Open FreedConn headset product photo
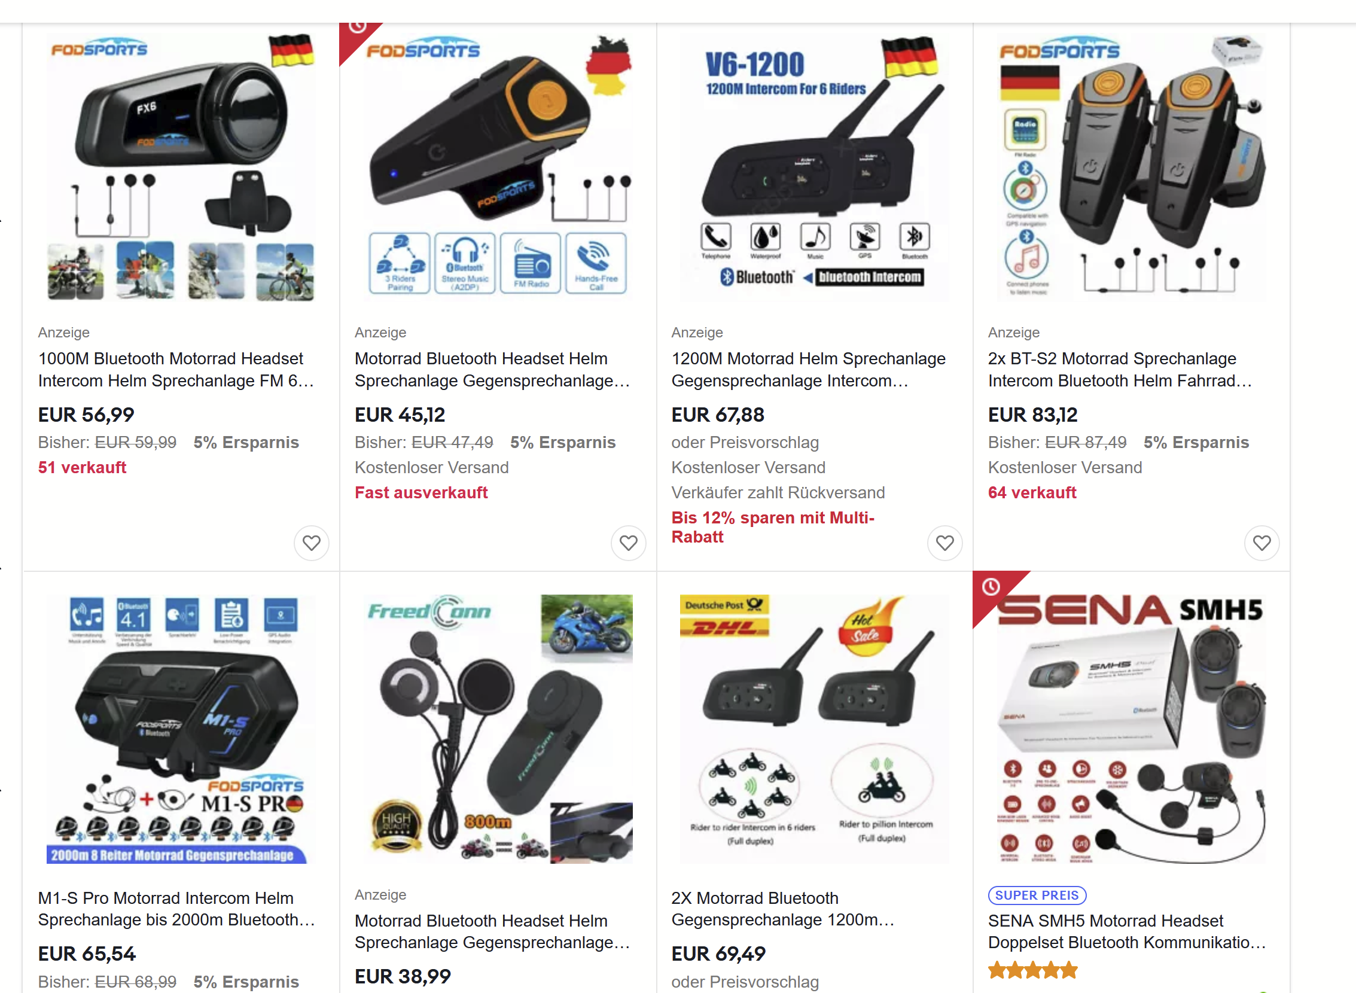Image resolution: width=1356 pixels, height=993 pixels. [x=498, y=729]
